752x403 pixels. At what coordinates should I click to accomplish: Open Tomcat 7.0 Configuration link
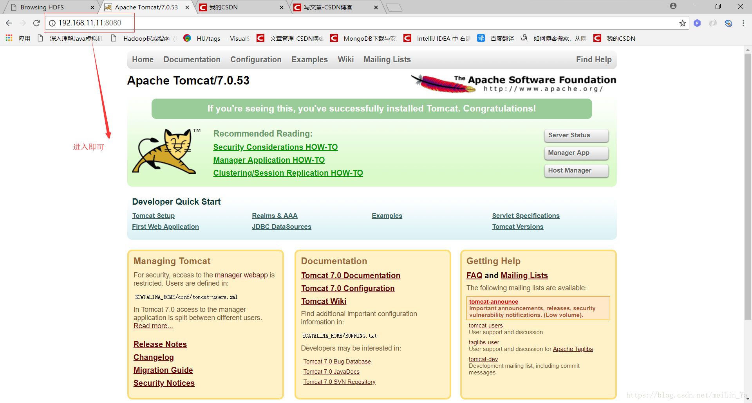(x=348, y=288)
